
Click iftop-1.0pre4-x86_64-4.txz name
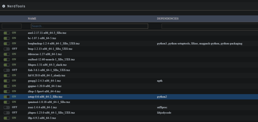tap(44, 91)
